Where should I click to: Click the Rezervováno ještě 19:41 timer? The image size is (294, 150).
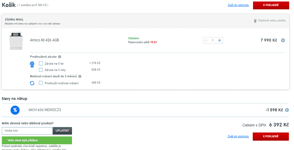(x=142, y=42)
